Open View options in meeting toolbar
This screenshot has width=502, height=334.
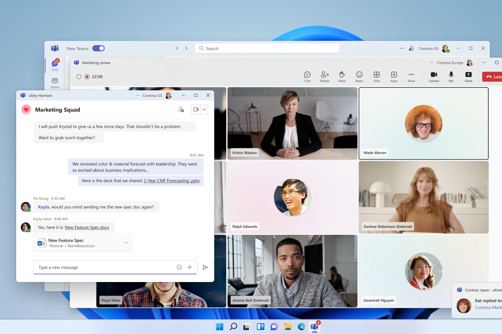tap(376, 77)
